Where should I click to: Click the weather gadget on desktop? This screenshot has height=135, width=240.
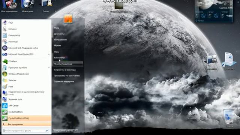pyautogui.click(x=214, y=11)
